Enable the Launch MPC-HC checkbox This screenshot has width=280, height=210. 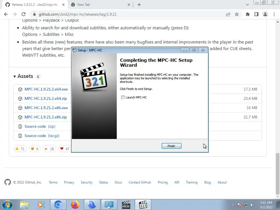click(123, 97)
